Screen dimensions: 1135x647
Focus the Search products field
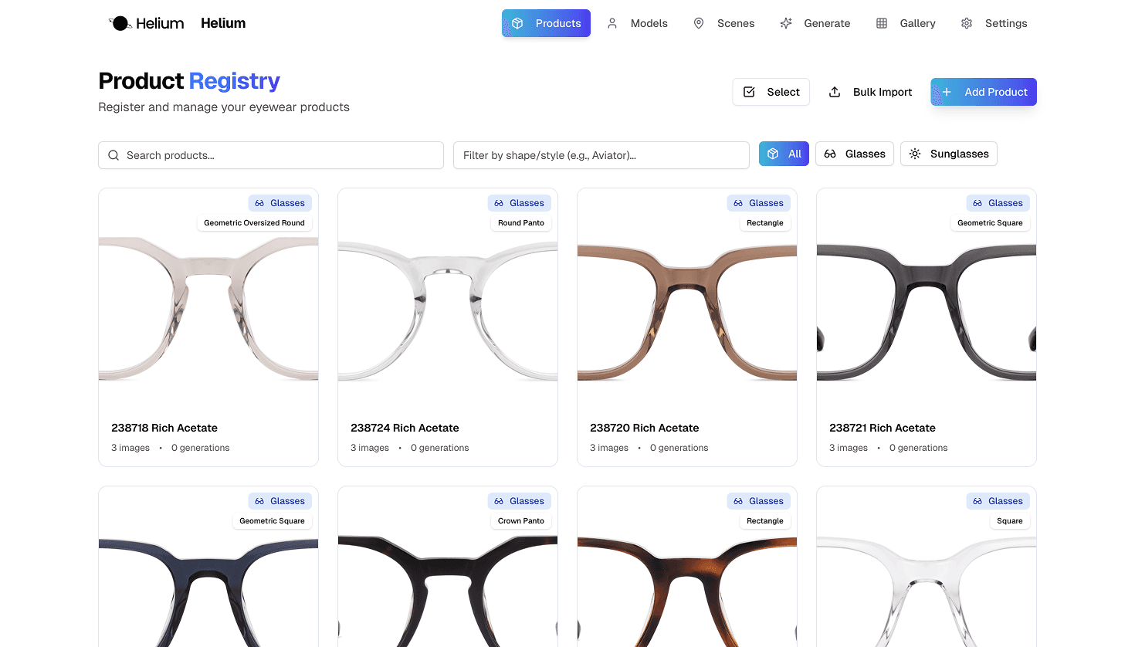pyautogui.click(x=271, y=155)
